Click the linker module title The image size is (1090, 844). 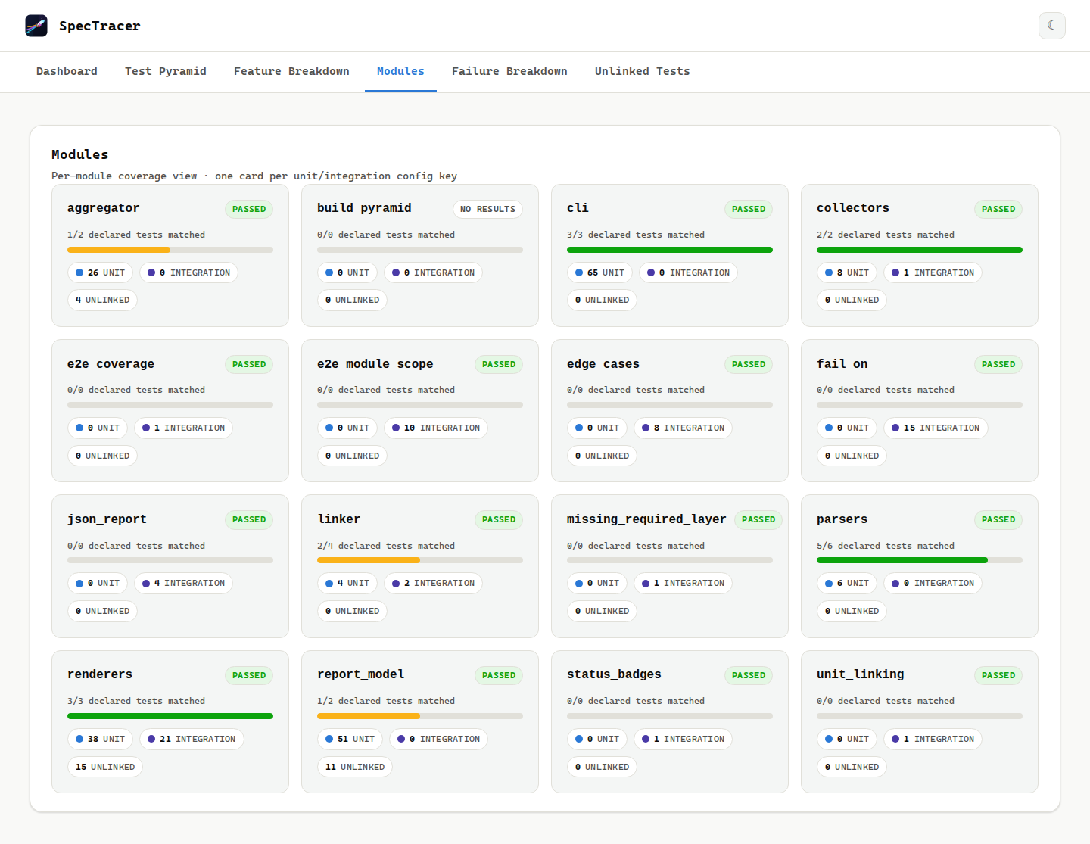339,519
